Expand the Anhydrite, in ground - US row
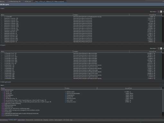Image resolution: width=164 pixels, height=123 pixels. [x=2, y=42]
